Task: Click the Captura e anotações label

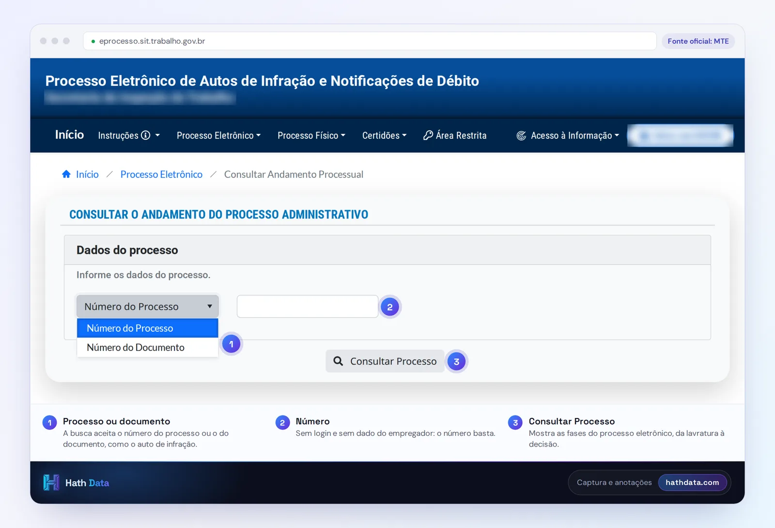Action: 614,482
